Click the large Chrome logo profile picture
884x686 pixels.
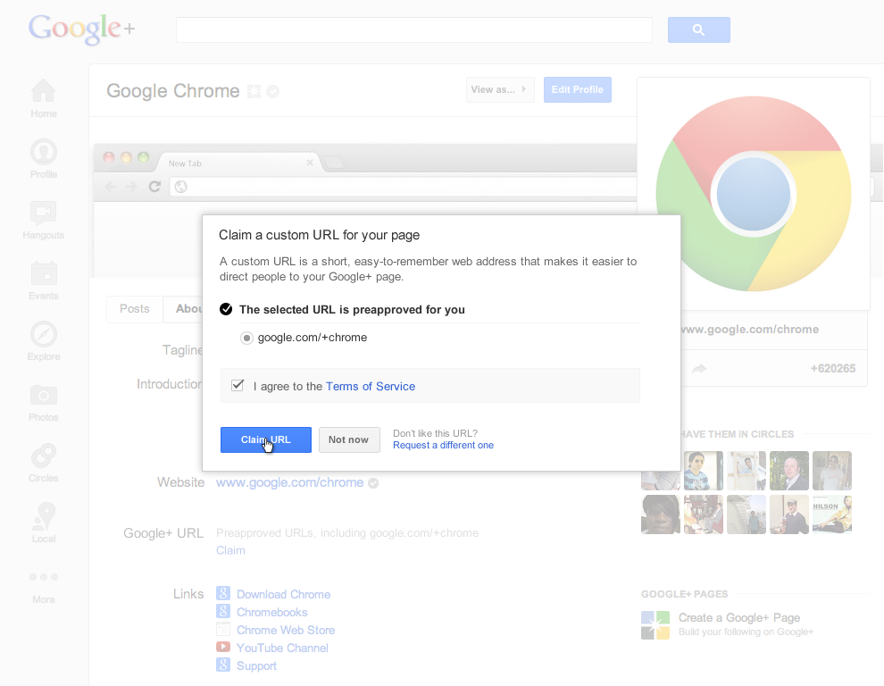pos(754,194)
